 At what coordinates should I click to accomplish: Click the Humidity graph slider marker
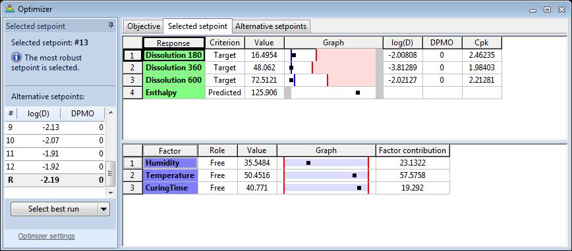pyautogui.click(x=308, y=163)
